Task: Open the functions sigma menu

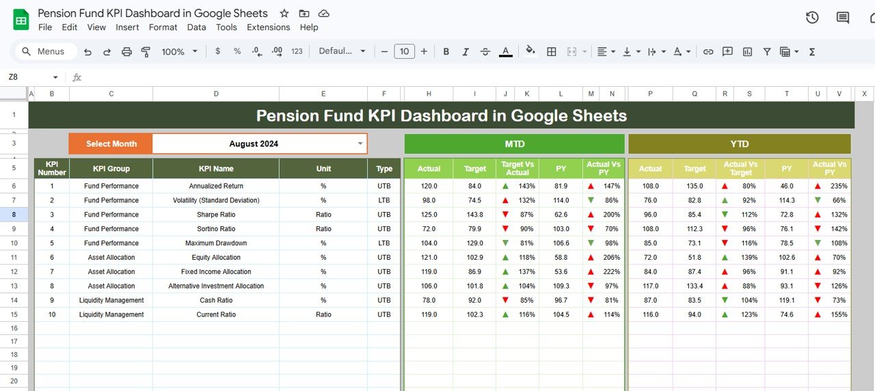Action: click(x=812, y=51)
